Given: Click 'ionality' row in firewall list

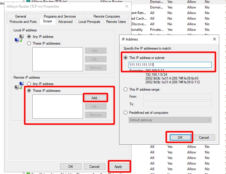Looking at the screenshot, I should click(137, 29).
